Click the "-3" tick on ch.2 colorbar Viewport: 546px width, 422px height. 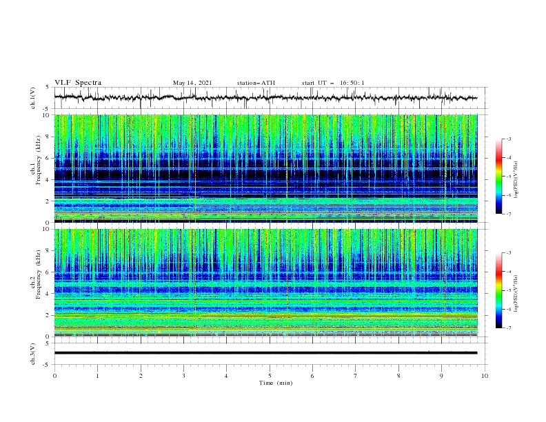point(509,253)
